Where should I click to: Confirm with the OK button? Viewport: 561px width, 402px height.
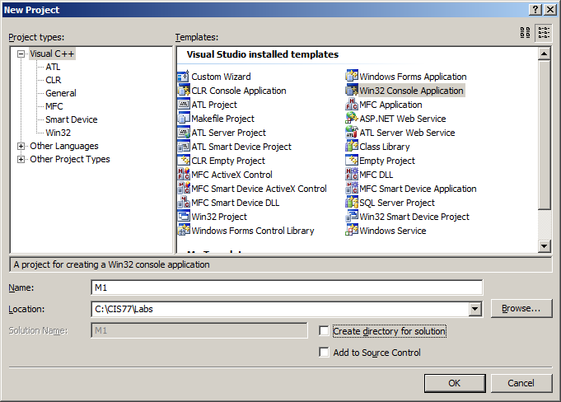pyautogui.click(x=455, y=383)
